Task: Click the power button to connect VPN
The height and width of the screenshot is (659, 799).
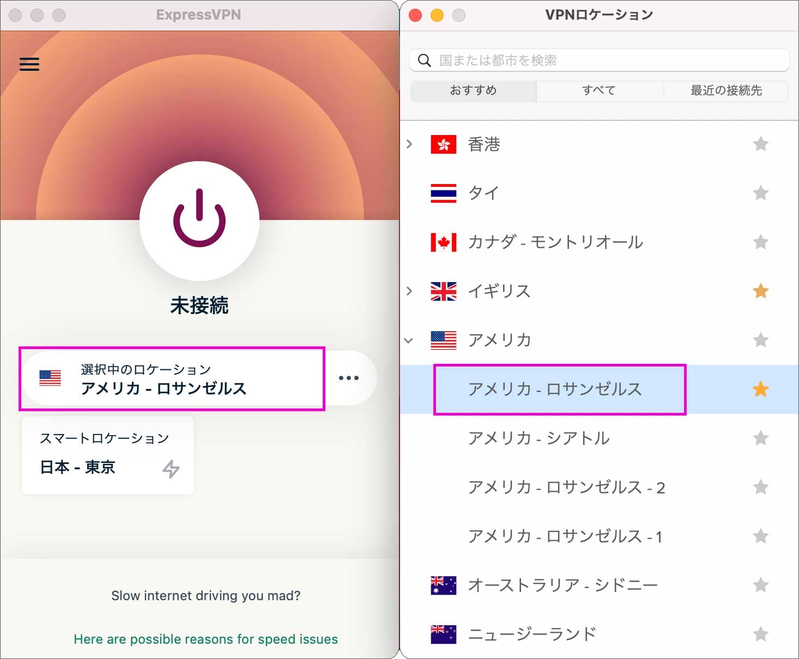Action: pyautogui.click(x=199, y=221)
